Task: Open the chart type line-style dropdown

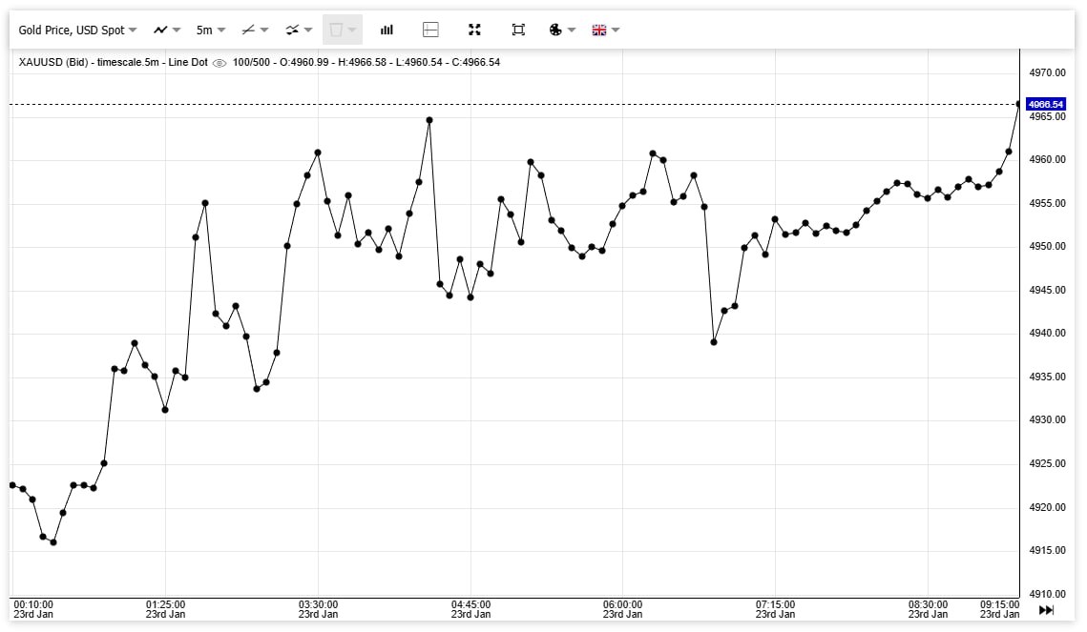Action: pyautogui.click(x=167, y=30)
